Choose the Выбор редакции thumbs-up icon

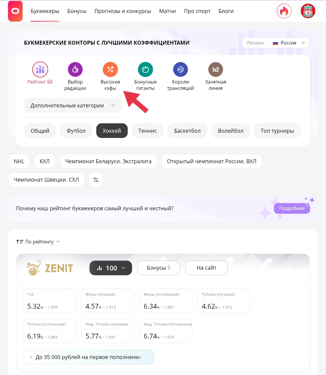pyautogui.click(x=75, y=69)
